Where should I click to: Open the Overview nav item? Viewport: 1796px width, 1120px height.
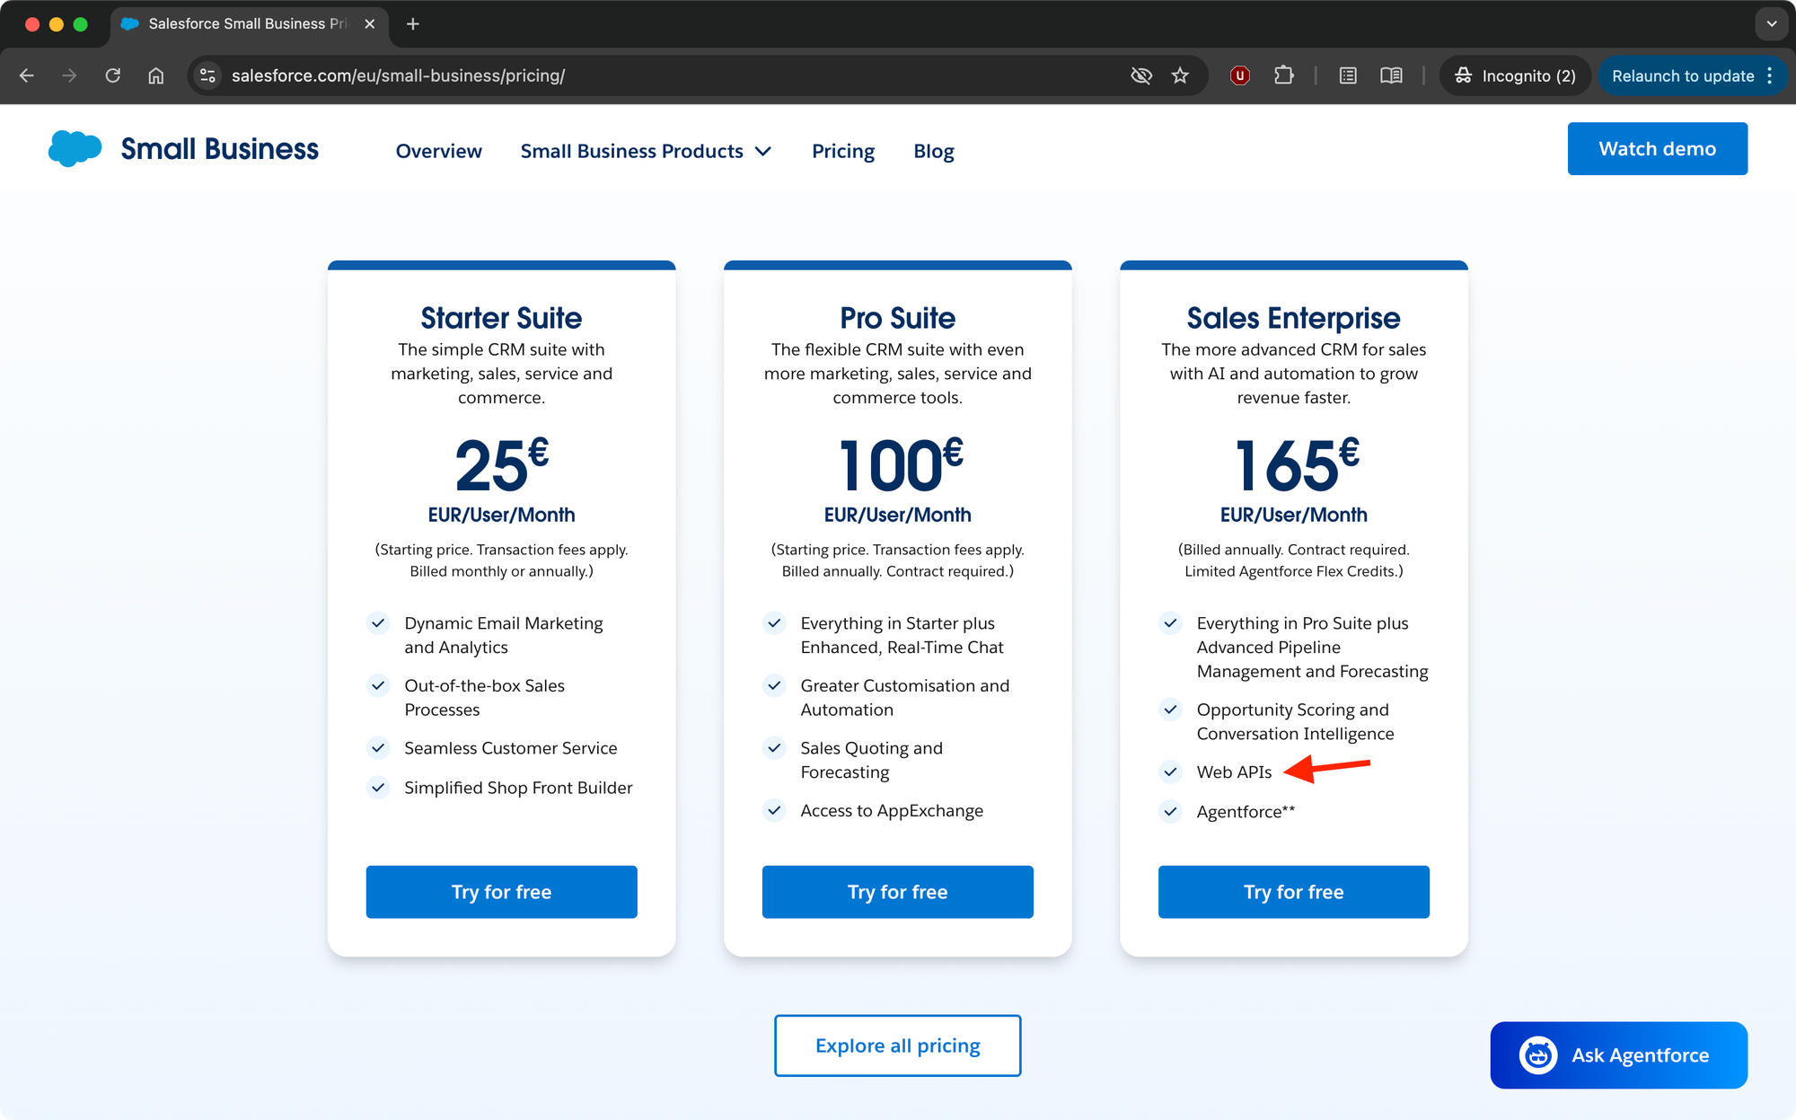click(x=439, y=151)
